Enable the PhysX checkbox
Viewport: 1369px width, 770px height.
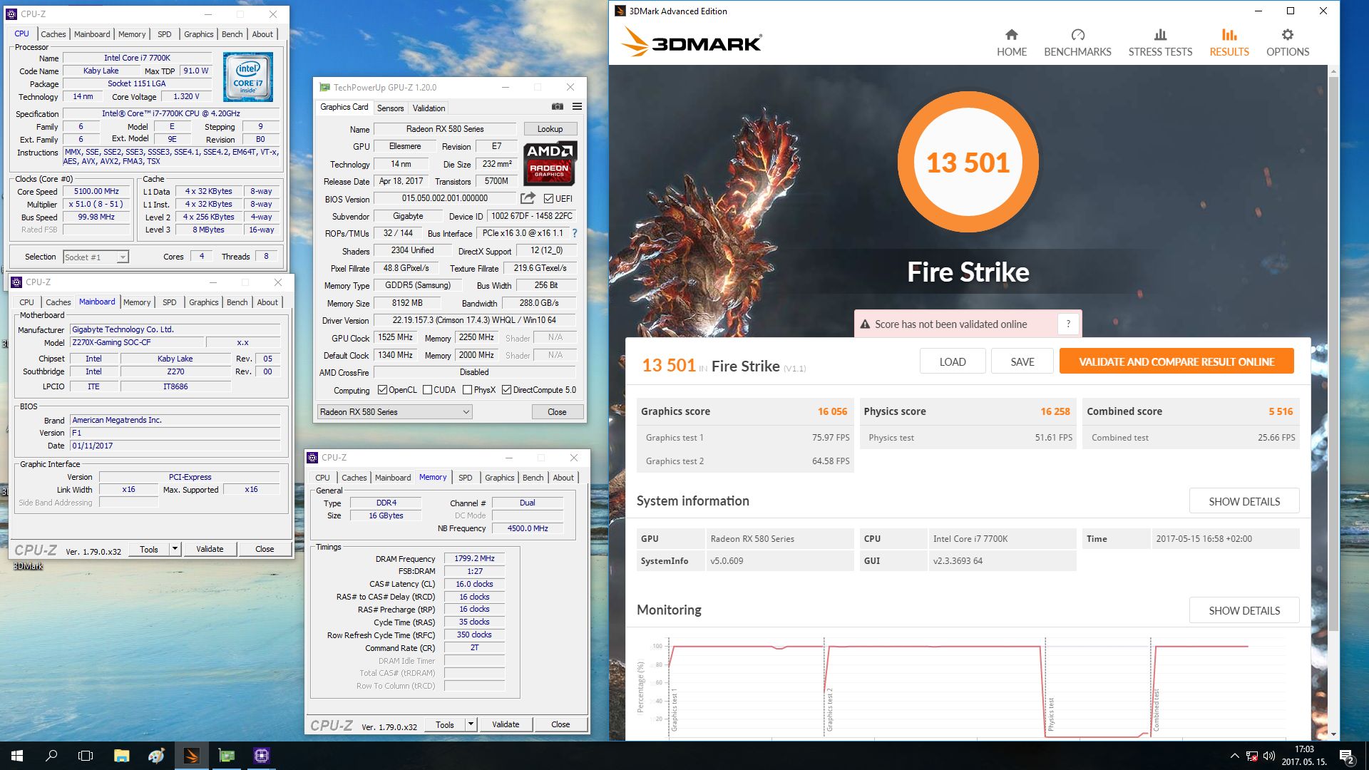[x=467, y=390]
